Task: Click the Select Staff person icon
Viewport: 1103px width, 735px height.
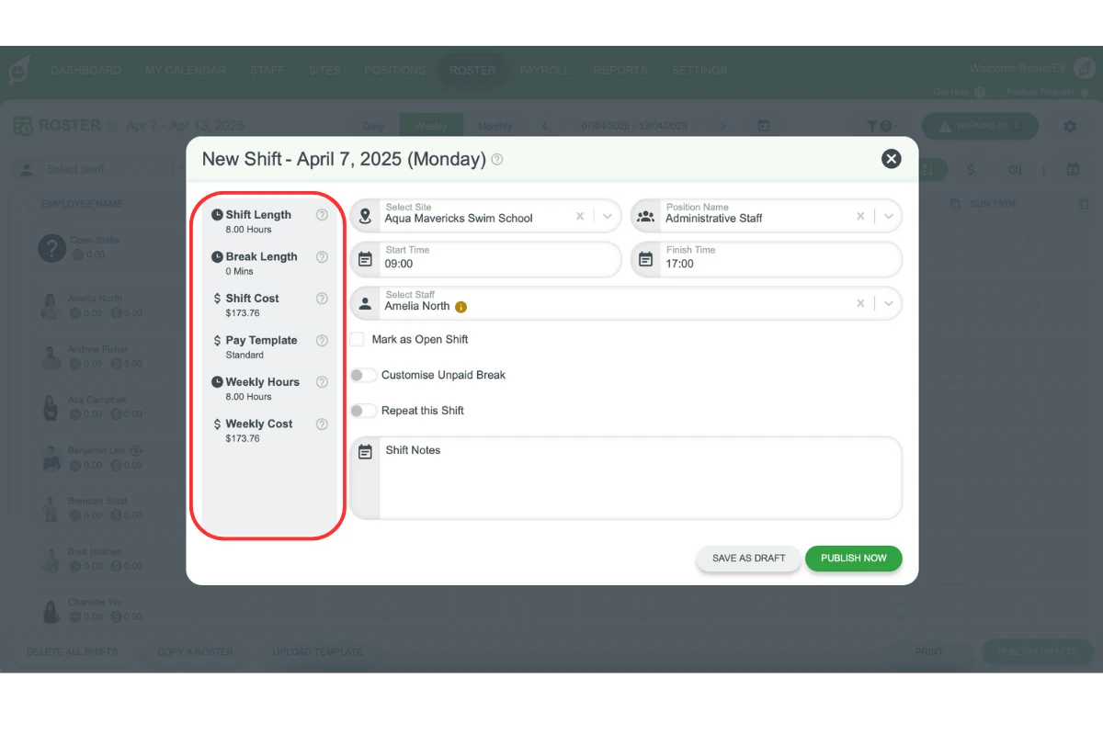Action: coord(365,303)
